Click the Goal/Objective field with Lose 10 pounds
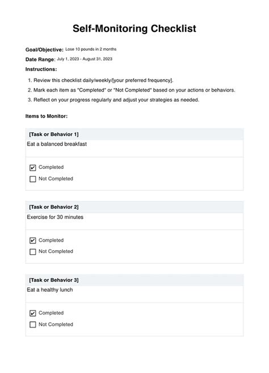This screenshot has width=269, height=373. pos(91,49)
